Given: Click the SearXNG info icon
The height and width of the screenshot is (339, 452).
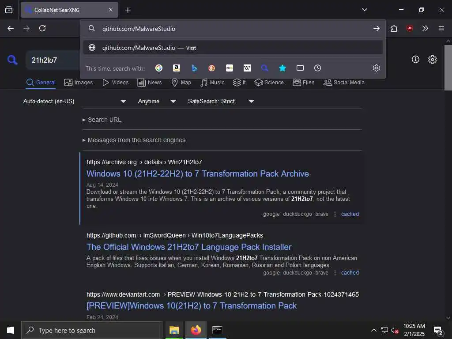Looking at the screenshot, I should point(415,60).
